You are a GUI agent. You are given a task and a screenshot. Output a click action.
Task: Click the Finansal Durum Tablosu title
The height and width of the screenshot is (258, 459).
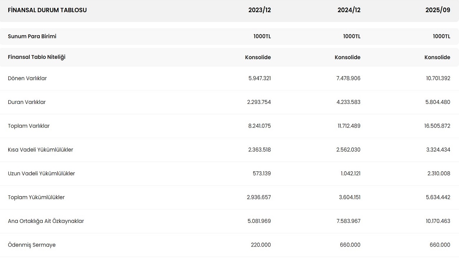(47, 10)
